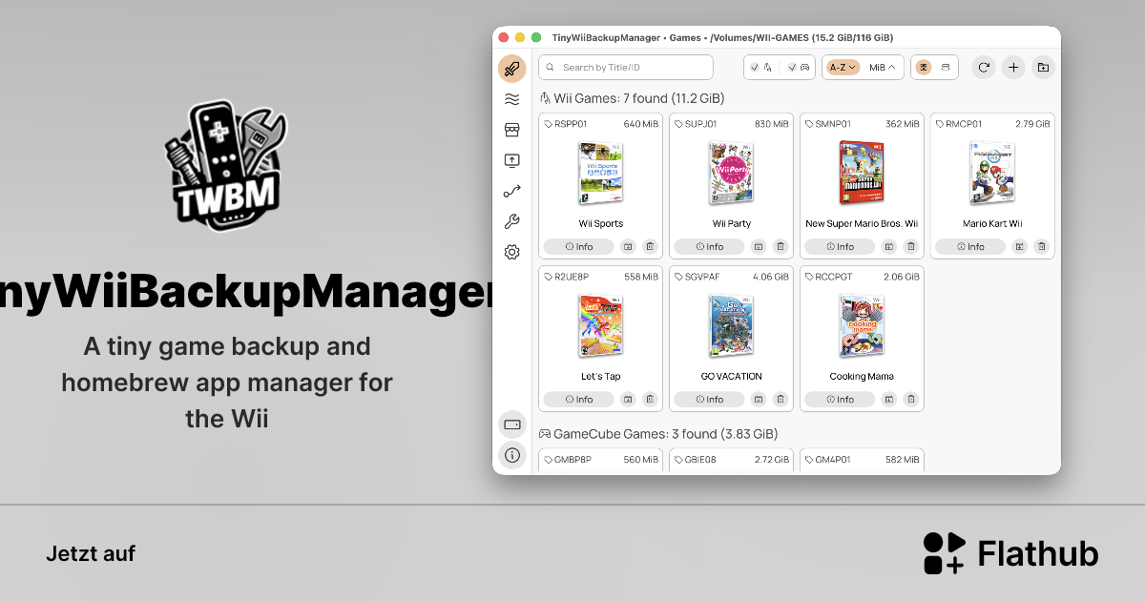The width and height of the screenshot is (1145, 601).
Task: Select the screen upload icon in sidebar
Action: [x=512, y=160]
